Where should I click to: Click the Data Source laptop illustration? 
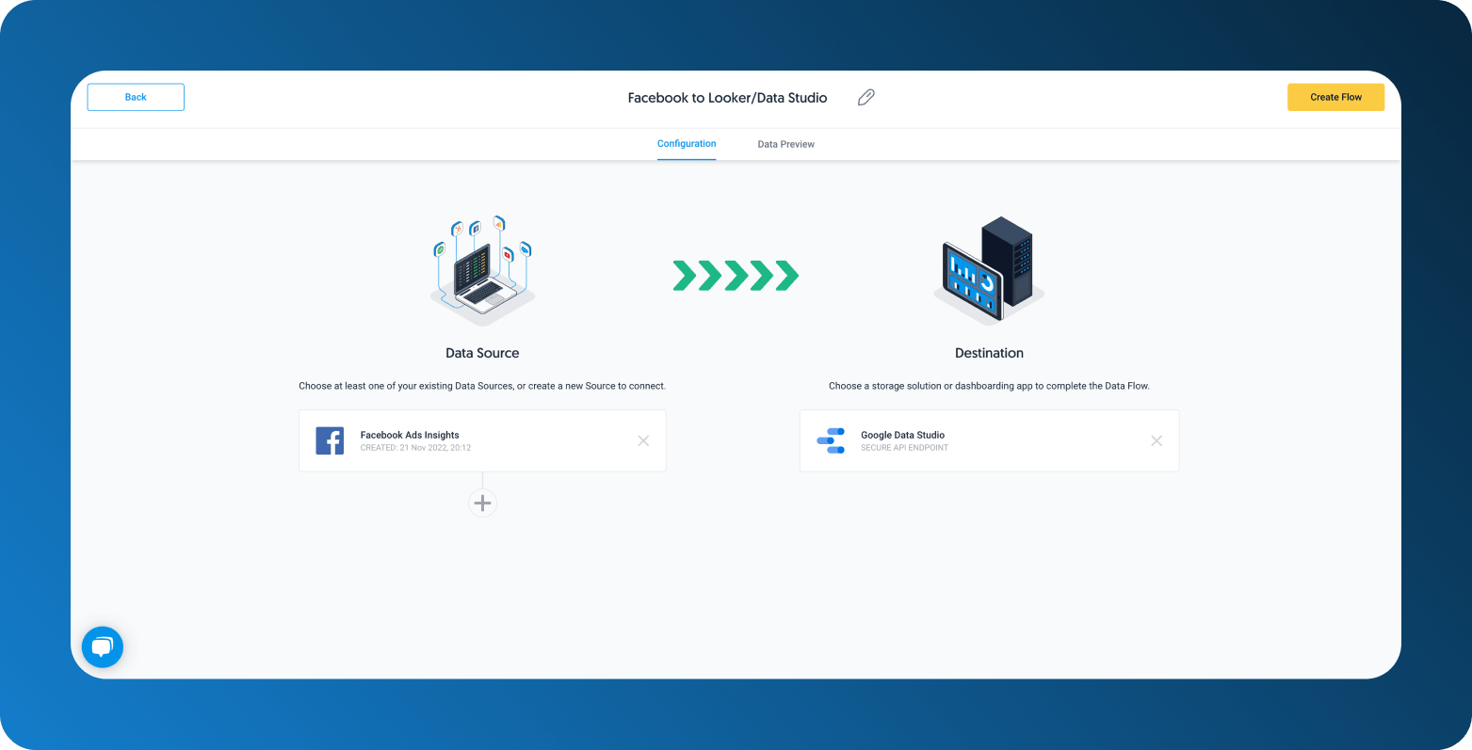(482, 273)
